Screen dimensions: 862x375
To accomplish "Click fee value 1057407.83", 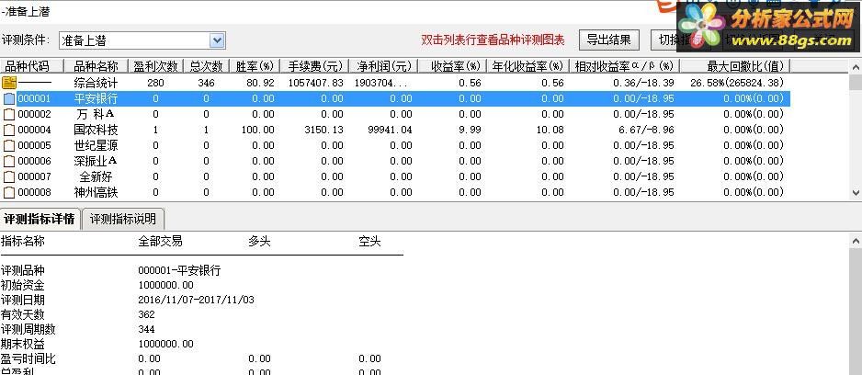I will coord(315,83).
